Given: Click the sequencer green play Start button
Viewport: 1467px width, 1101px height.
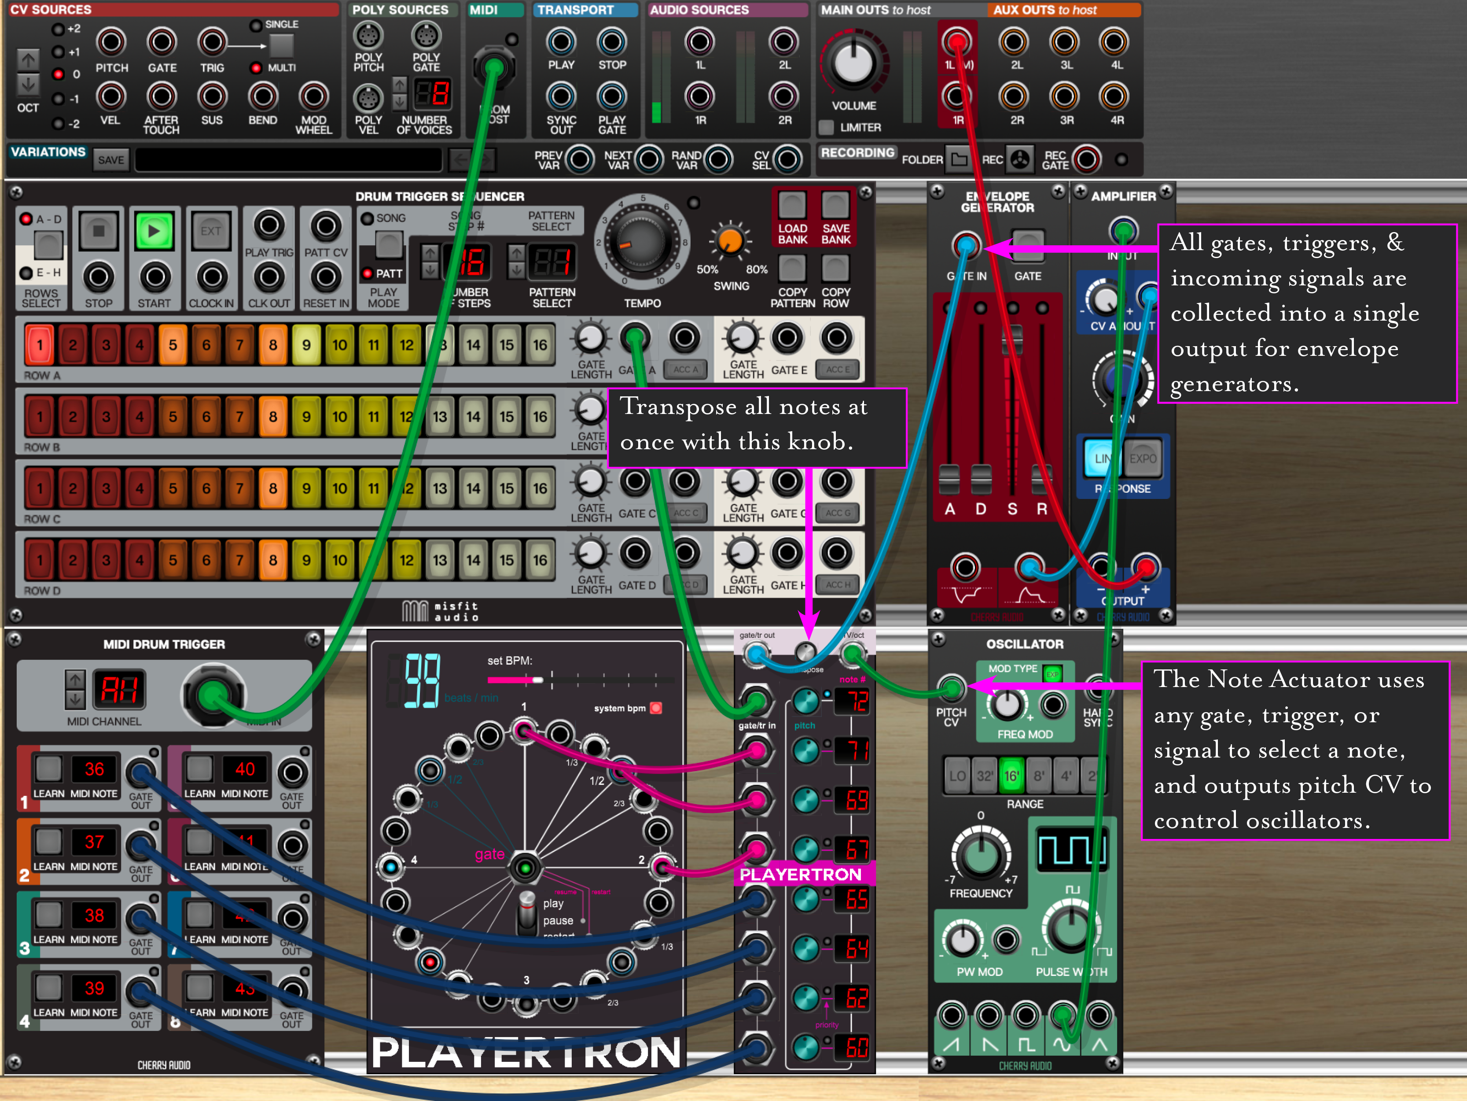Looking at the screenshot, I should tap(154, 231).
